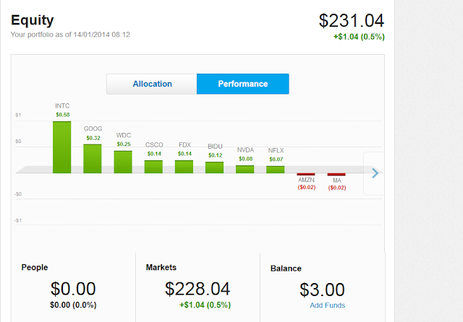Image resolution: width=463 pixels, height=322 pixels.
Task: Click the $1 top axis label
Action: (18, 115)
